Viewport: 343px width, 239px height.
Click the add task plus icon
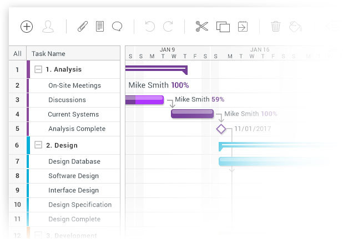tap(27, 27)
